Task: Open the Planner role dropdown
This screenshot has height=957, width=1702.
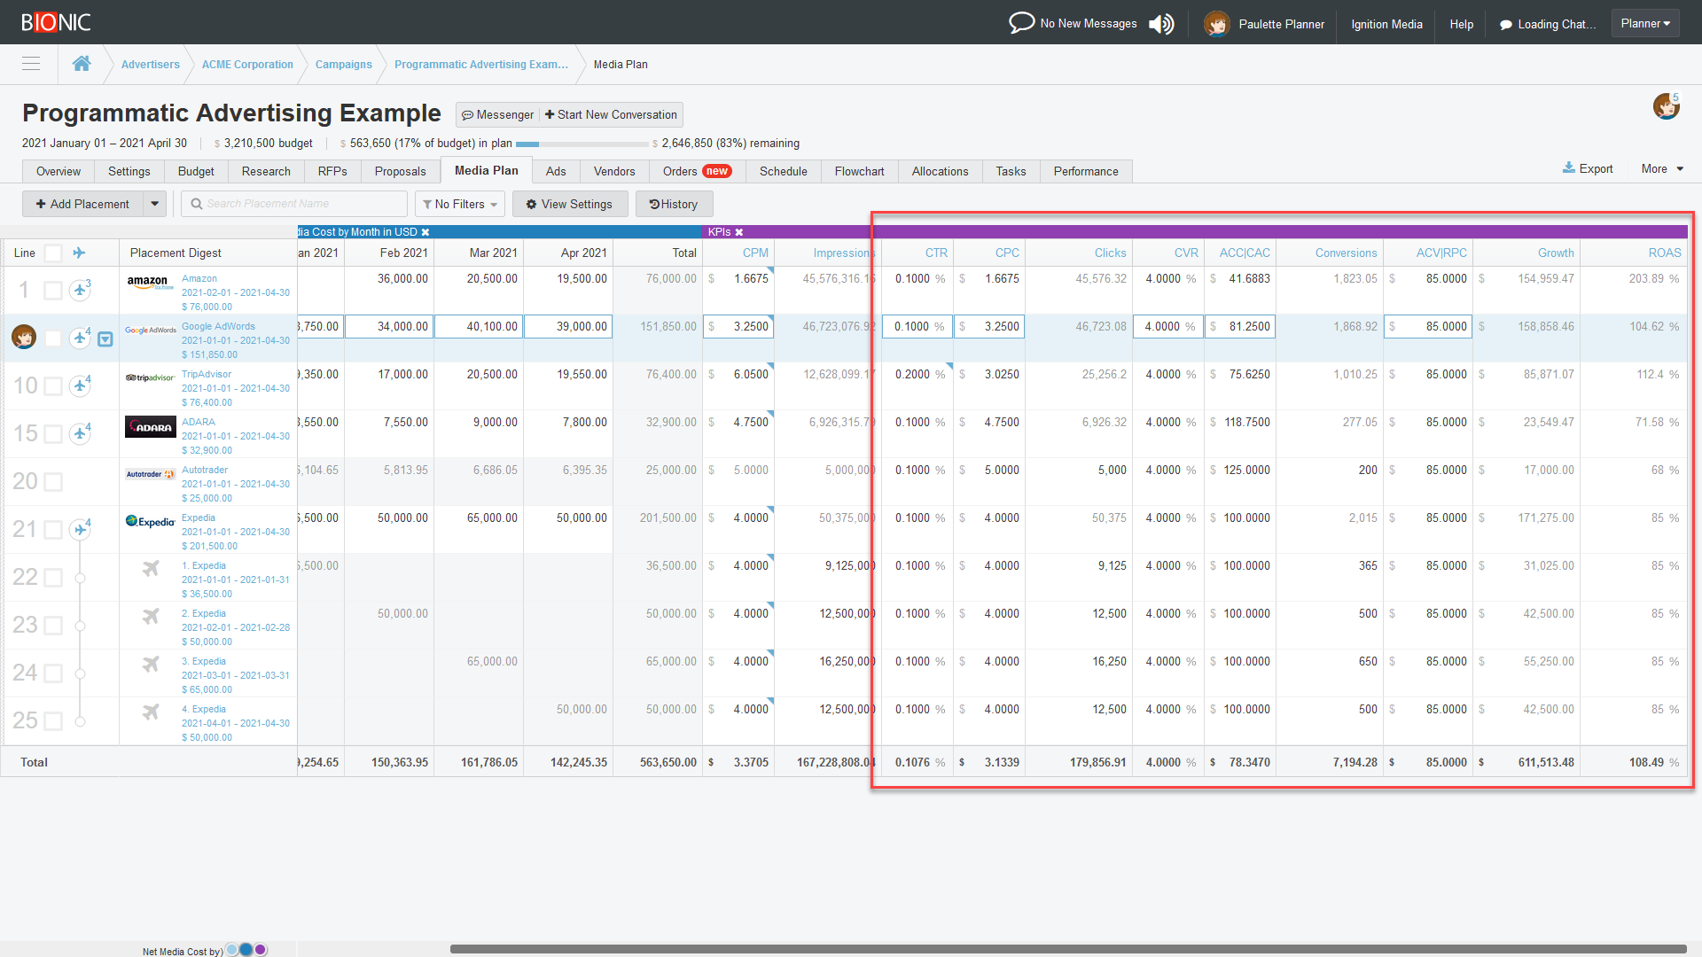Action: pos(1645,24)
